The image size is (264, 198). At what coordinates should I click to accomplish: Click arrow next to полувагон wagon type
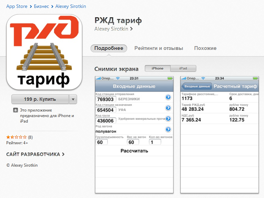(168, 129)
